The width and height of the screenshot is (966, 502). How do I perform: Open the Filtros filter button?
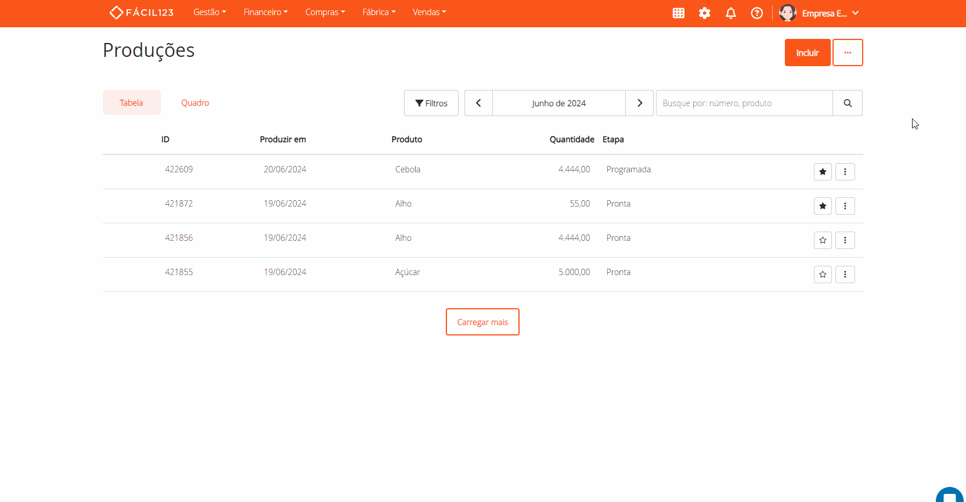(x=431, y=103)
